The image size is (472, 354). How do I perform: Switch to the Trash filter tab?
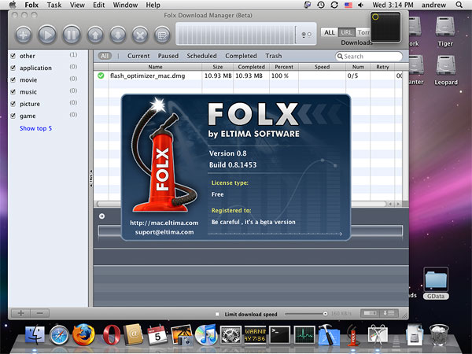274,56
